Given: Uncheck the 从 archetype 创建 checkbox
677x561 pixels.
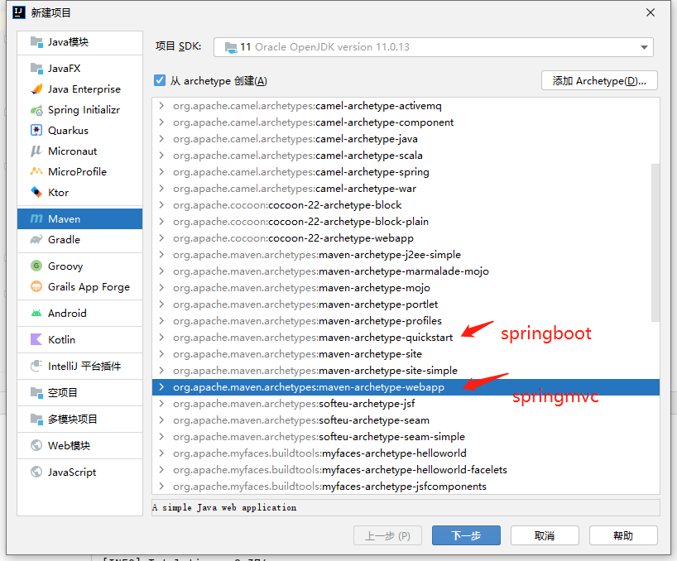Looking at the screenshot, I should click(160, 81).
